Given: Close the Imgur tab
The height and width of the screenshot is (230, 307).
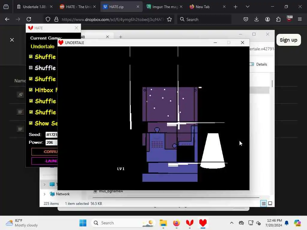Looking at the screenshot, I should coord(181,7).
